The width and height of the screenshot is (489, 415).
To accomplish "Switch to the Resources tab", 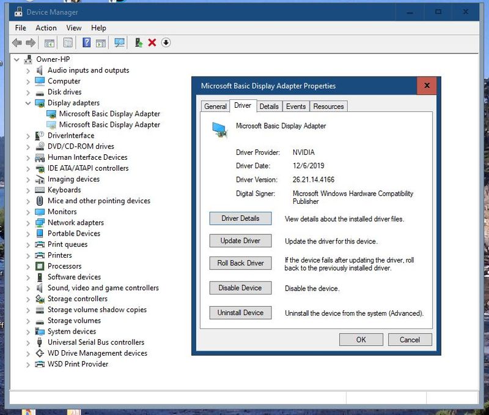I will point(328,107).
